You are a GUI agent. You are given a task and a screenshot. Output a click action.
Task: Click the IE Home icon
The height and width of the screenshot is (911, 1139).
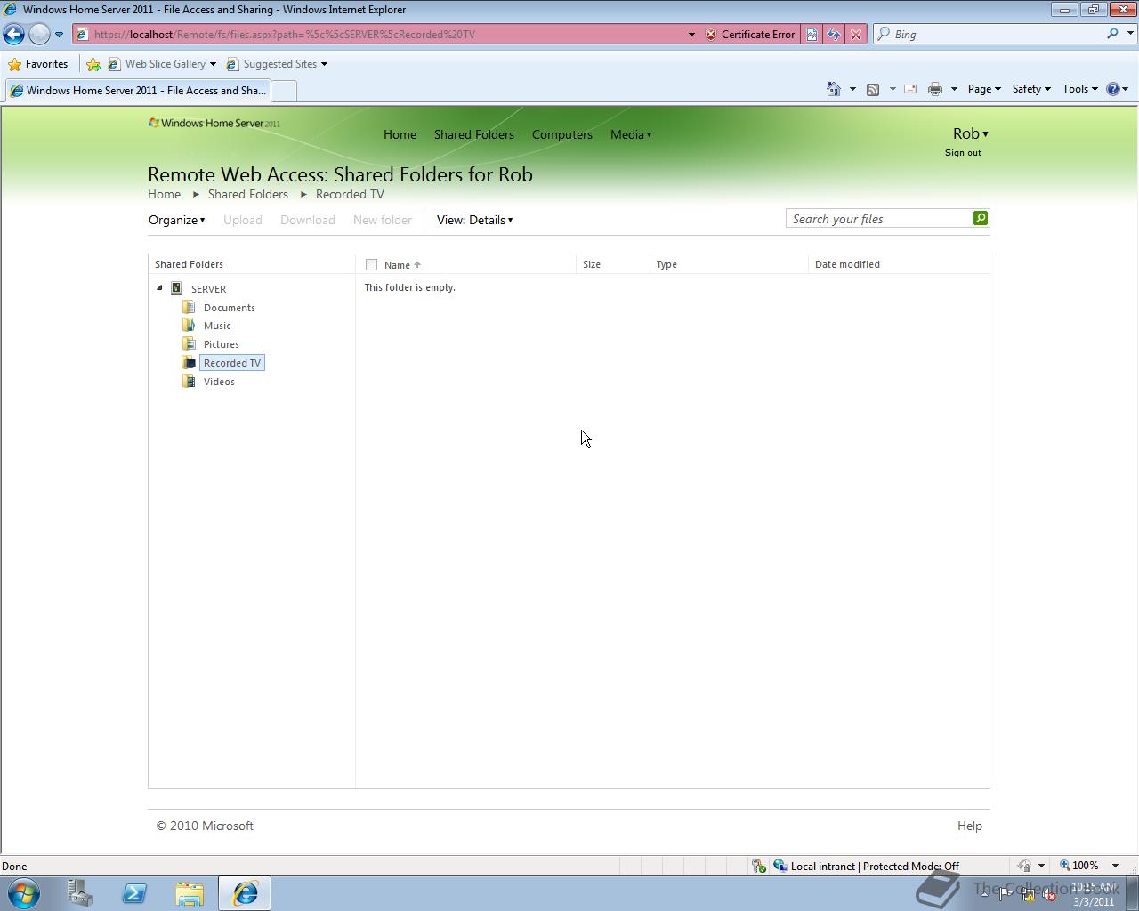point(833,89)
